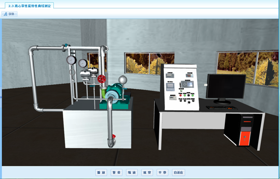Click the 播放 play button

(x=101, y=172)
